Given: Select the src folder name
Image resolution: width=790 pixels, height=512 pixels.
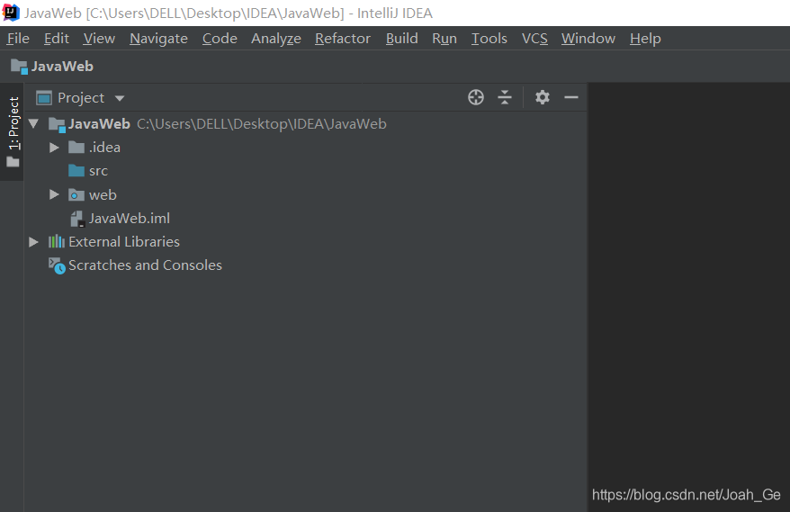Looking at the screenshot, I should (98, 171).
